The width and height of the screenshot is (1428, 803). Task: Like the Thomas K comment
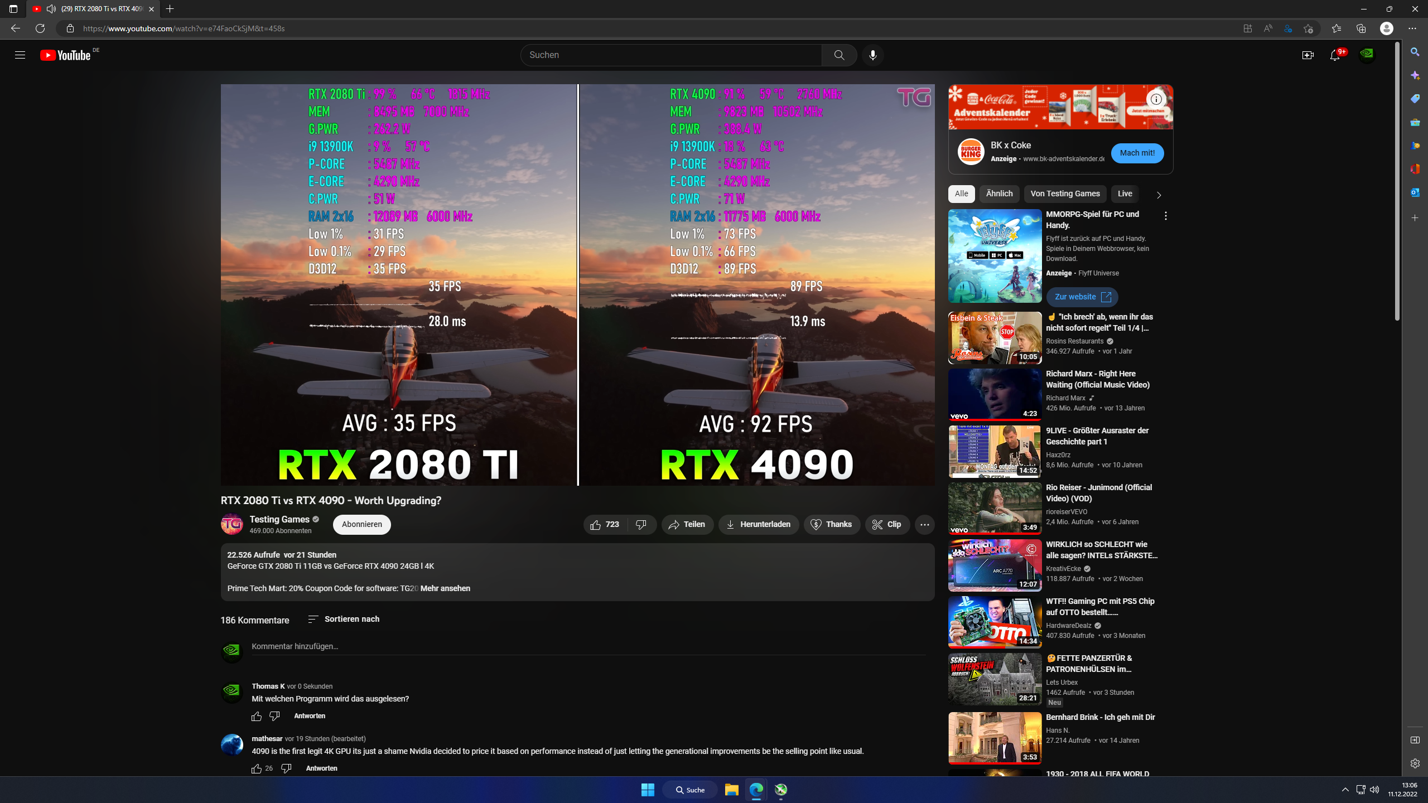[257, 716]
